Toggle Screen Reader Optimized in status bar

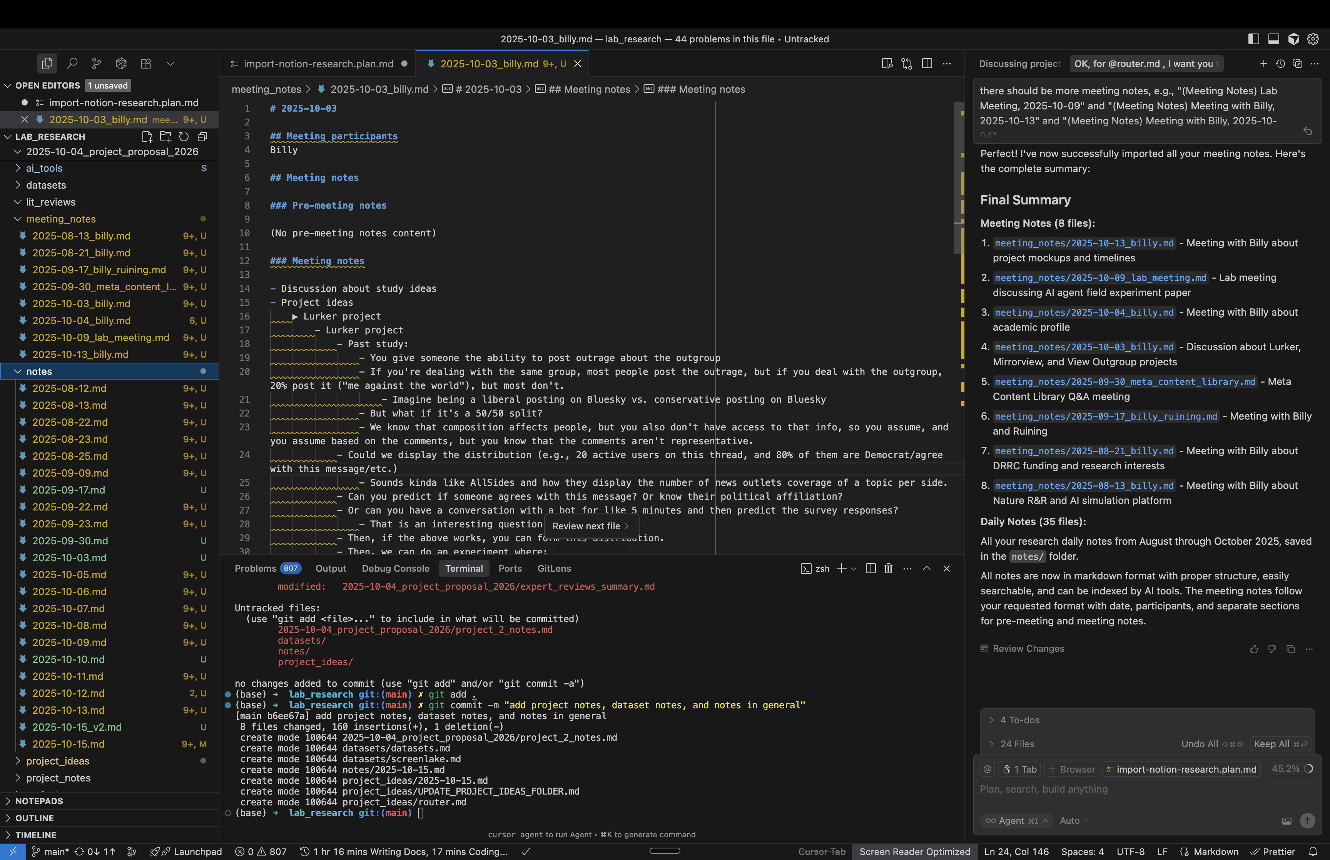tap(914, 852)
